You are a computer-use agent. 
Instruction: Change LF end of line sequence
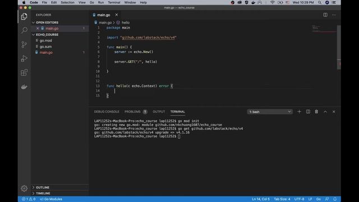click(310, 199)
